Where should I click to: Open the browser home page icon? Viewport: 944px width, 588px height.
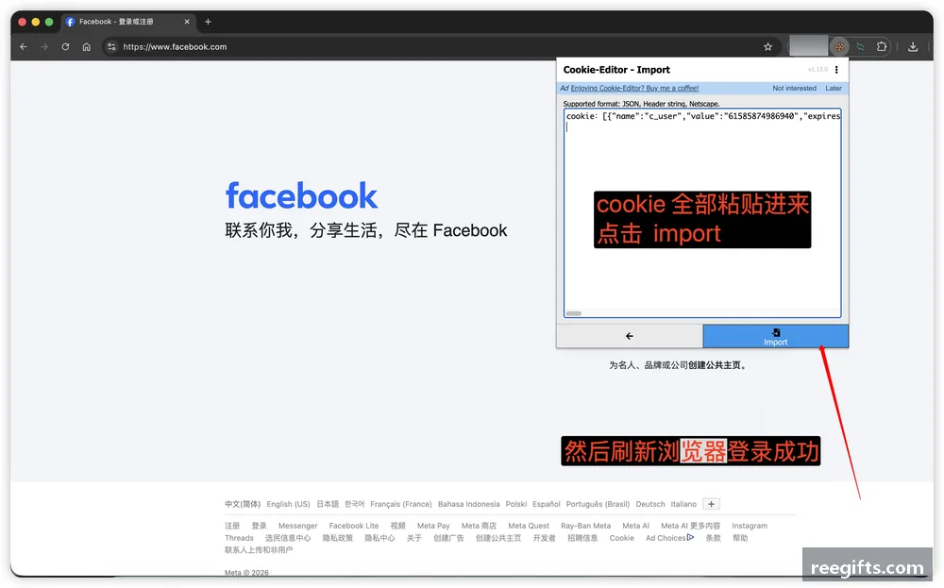(x=87, y=47)
